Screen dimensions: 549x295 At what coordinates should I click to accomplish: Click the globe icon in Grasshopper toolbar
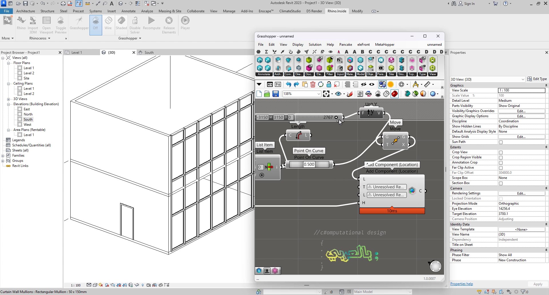[401, 84]
